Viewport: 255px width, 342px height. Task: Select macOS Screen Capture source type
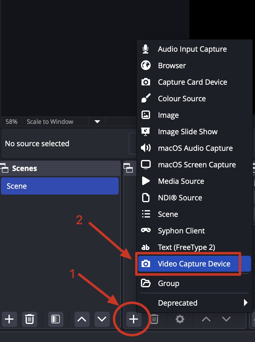(196, 165)
